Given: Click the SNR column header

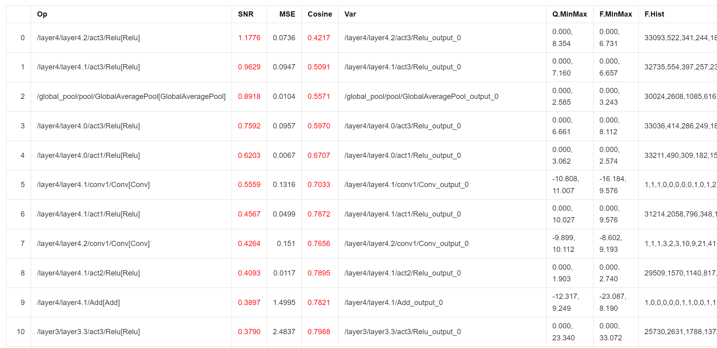Looking at the screenshot, I should point(245,14).
